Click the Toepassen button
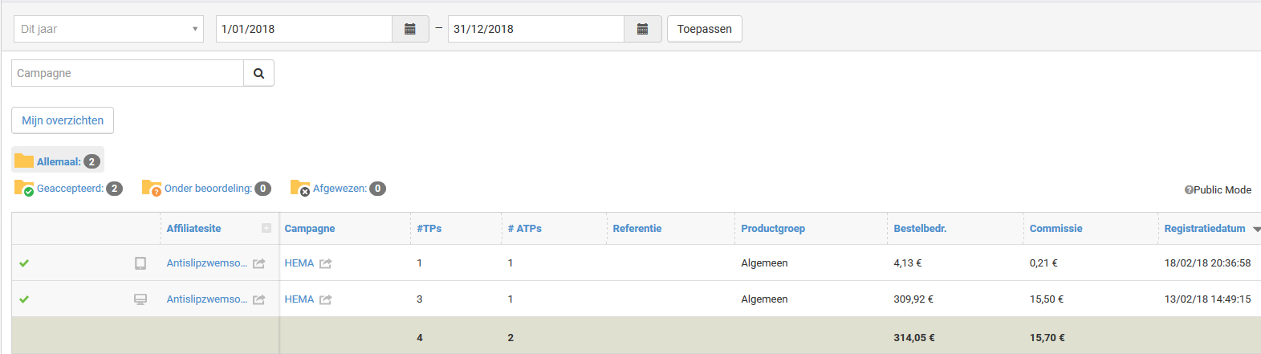Image resolution: width=1261 pixels, height=354 pixels. tap(705, 29)
